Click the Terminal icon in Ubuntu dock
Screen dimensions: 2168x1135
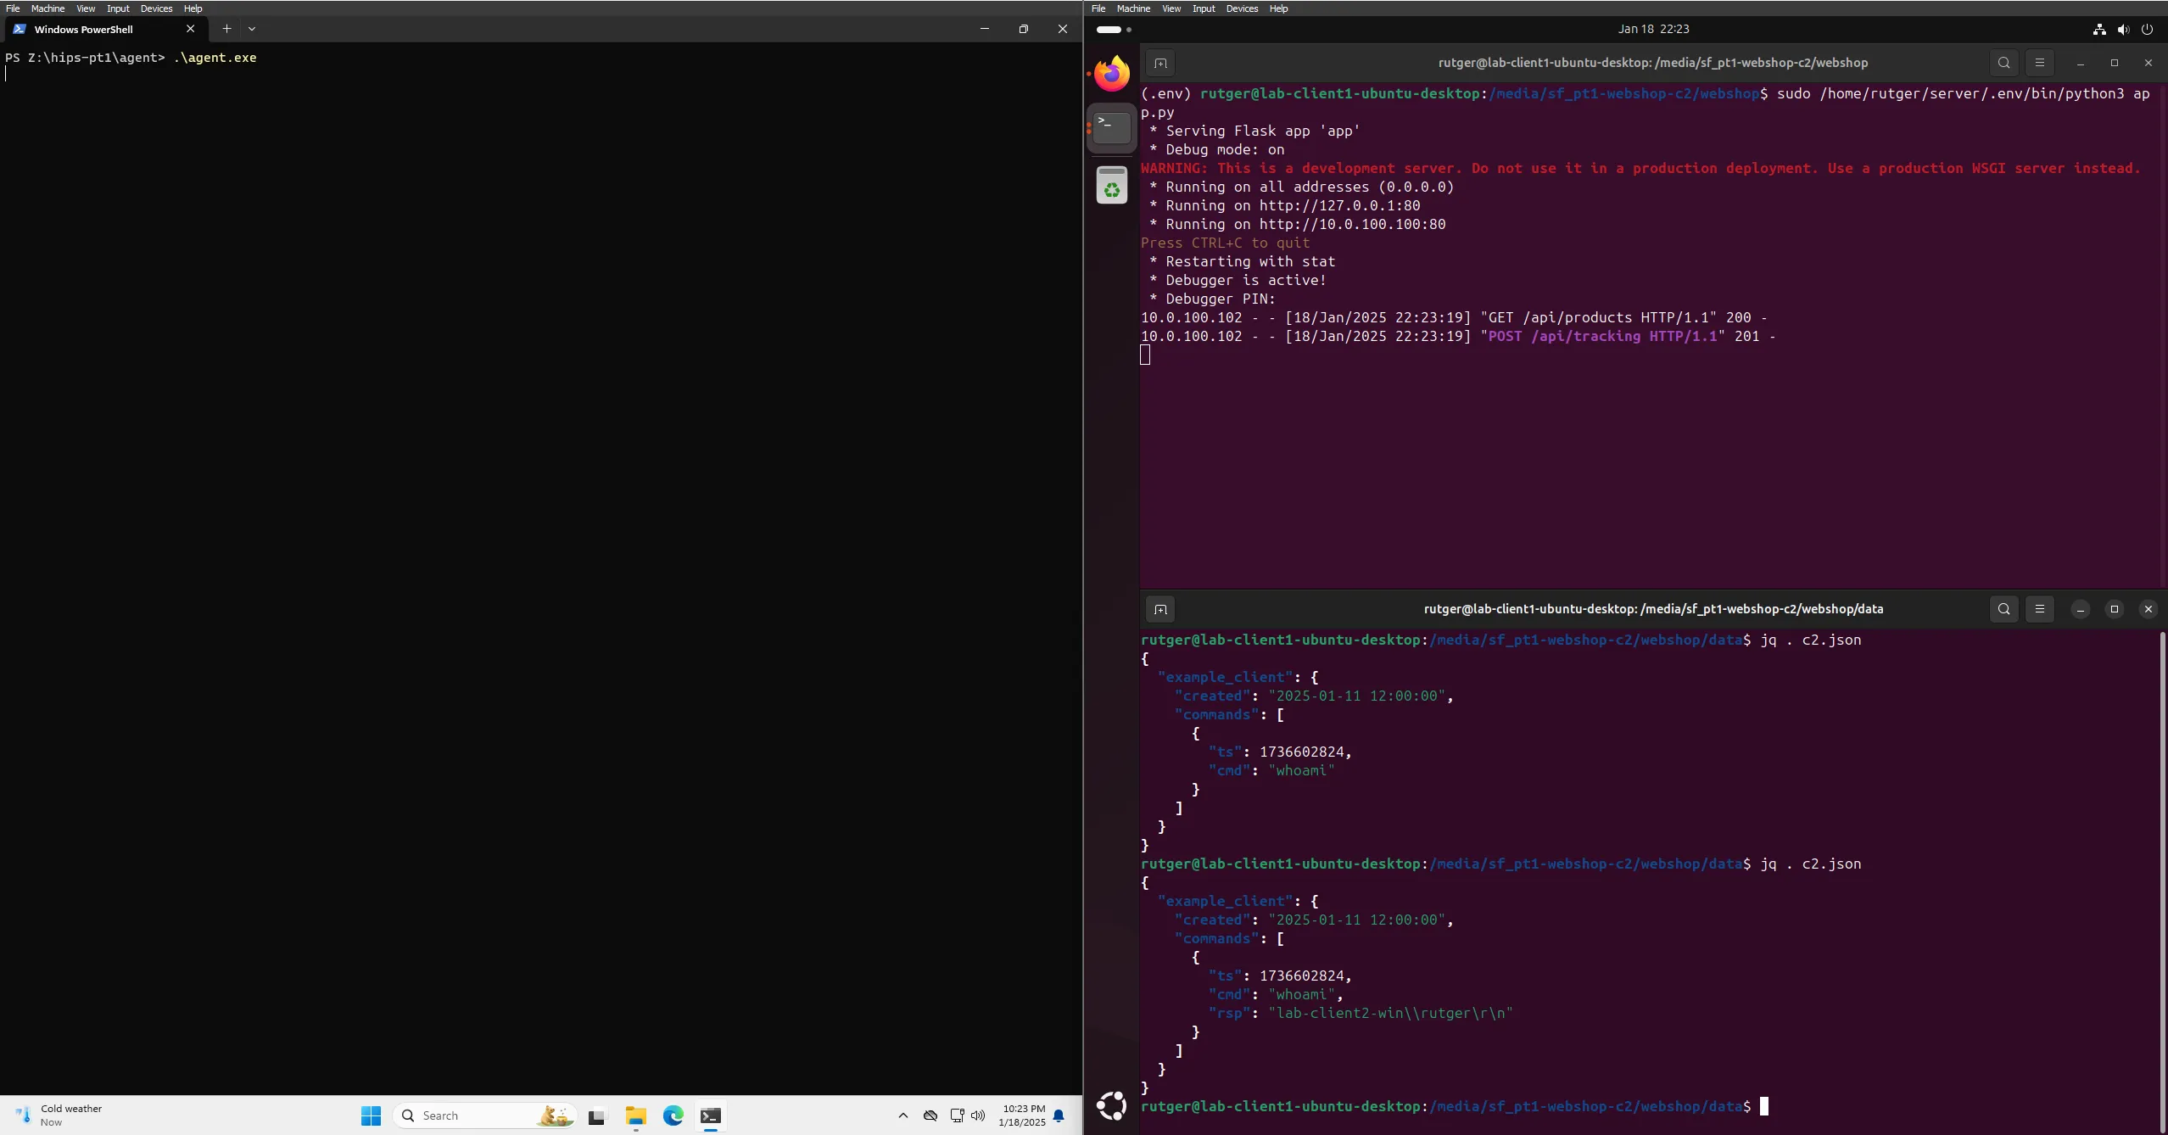1111,128
